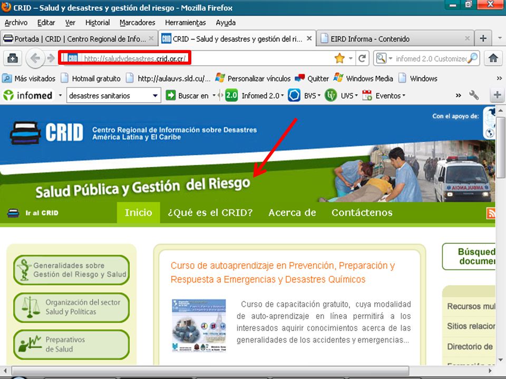Click Ir al CRID link
This screenshot has width=506, height=379.
(33, 213)
